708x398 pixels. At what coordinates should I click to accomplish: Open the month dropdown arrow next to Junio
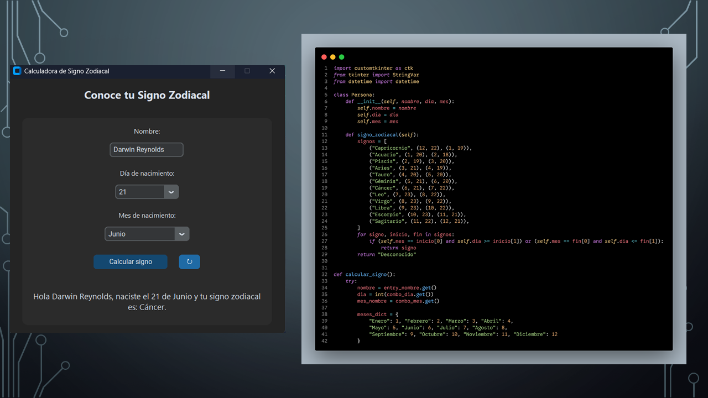click(182, 234)
